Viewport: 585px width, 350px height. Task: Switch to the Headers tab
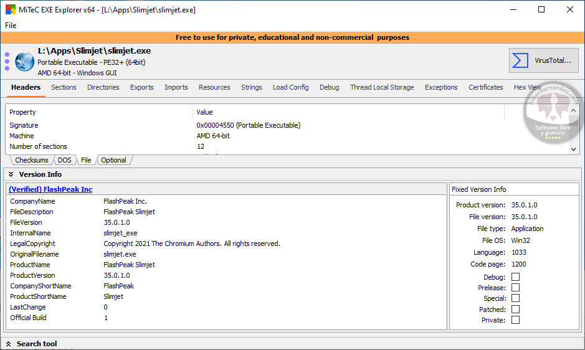26,87
